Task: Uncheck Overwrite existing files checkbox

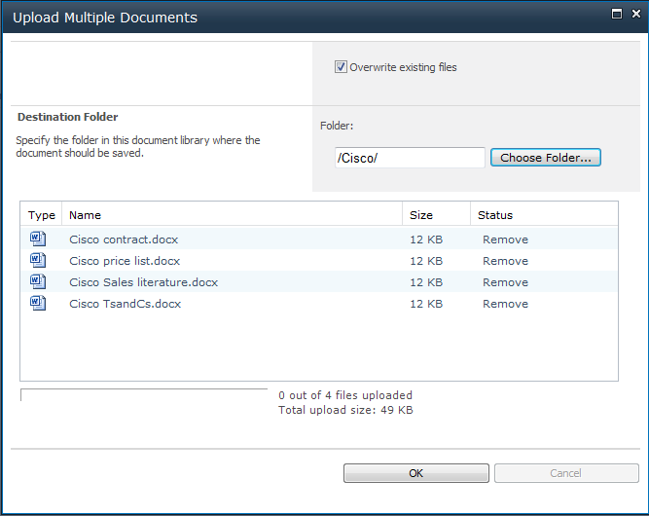Action: (x=341, y=67)
